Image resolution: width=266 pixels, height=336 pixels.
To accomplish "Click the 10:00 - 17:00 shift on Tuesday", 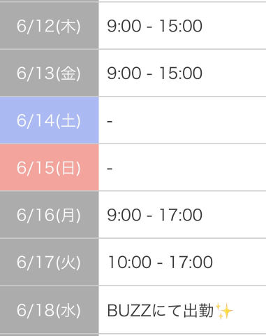I will 160,262.
